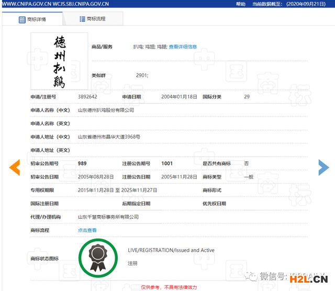This screenshot has height=291, width=335.
Task: Select agency 山东千慧商标事务所有限公司
Action: point(108,217)
